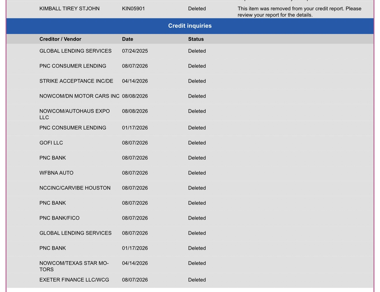Click the date for NCCINC/CARVIBE HOUSTON

(x=135, y=188)
